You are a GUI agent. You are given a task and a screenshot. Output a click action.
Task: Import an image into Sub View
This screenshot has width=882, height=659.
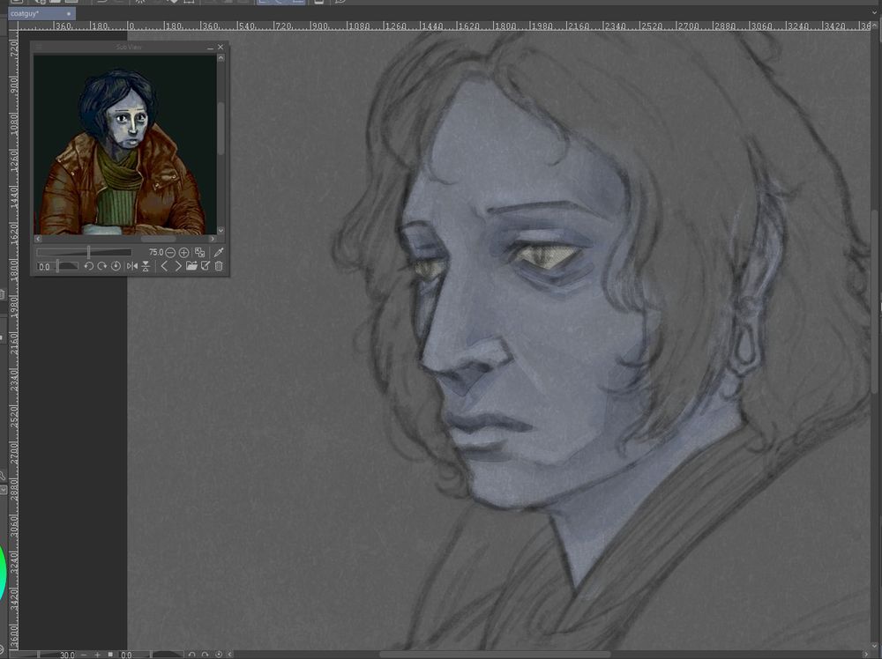click(x=191, y=266)
